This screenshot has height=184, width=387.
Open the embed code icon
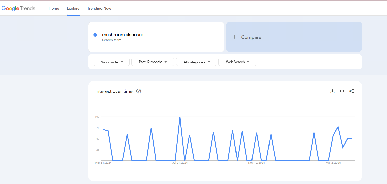tap(342, 91)
